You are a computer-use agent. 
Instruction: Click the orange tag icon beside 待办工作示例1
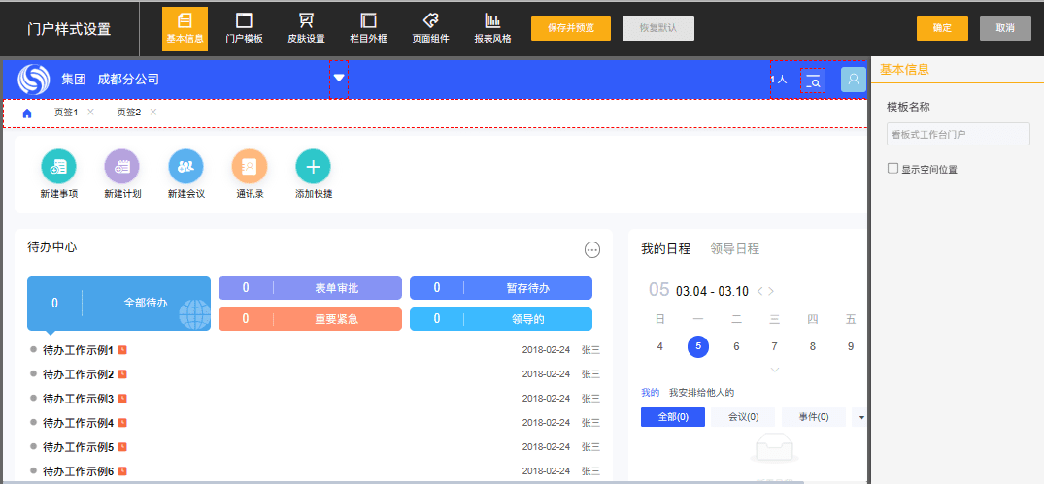(x=122, y=350)
